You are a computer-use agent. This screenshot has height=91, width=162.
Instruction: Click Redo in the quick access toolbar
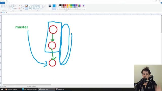pos(5,12)
